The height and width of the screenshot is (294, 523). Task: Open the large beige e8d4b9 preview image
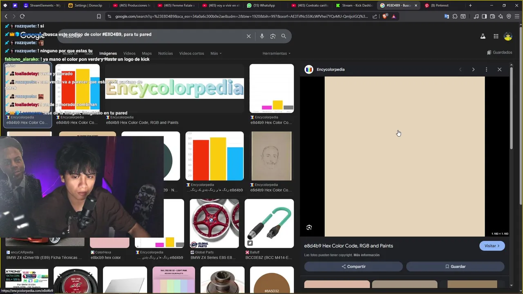(x=405, y=156)
